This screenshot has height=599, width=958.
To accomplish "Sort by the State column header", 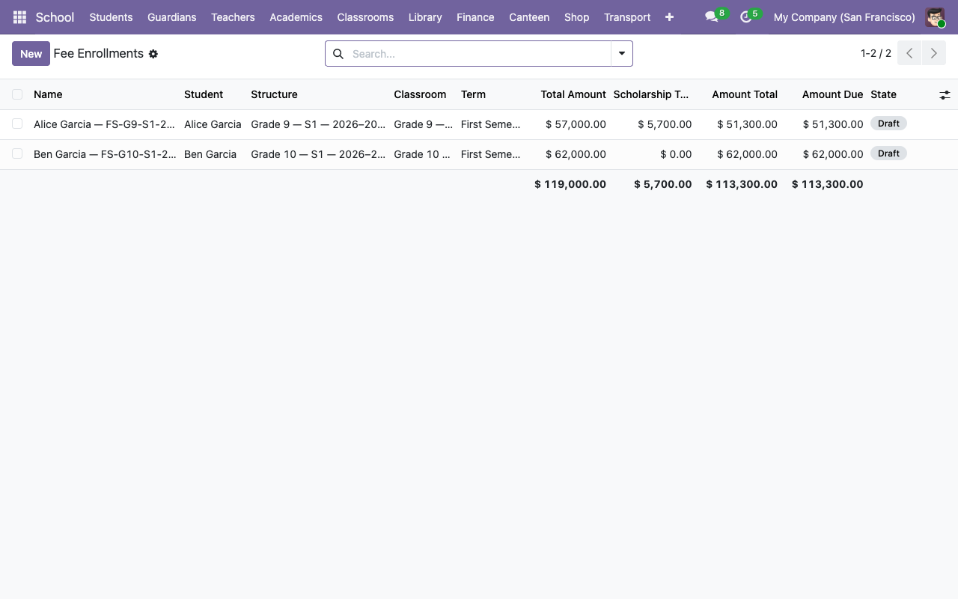I will point(900,94).
